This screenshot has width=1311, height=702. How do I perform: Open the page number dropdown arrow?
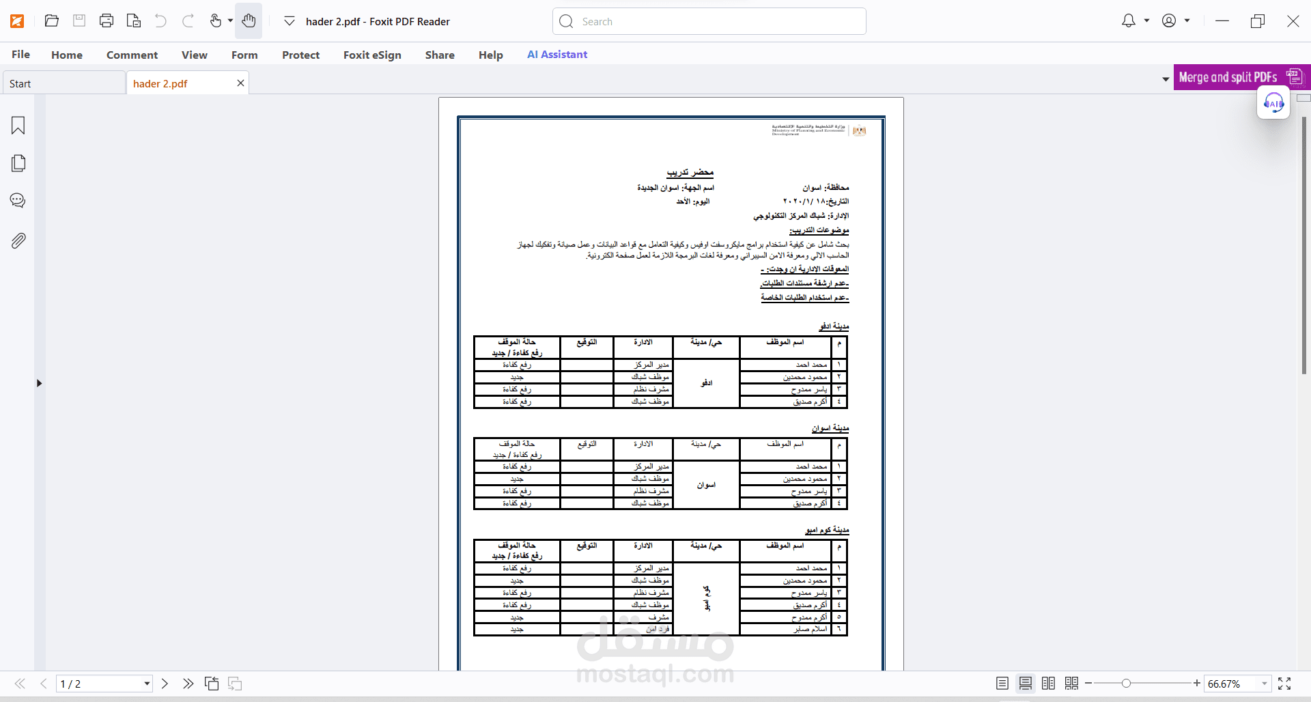tap(147, 684)
